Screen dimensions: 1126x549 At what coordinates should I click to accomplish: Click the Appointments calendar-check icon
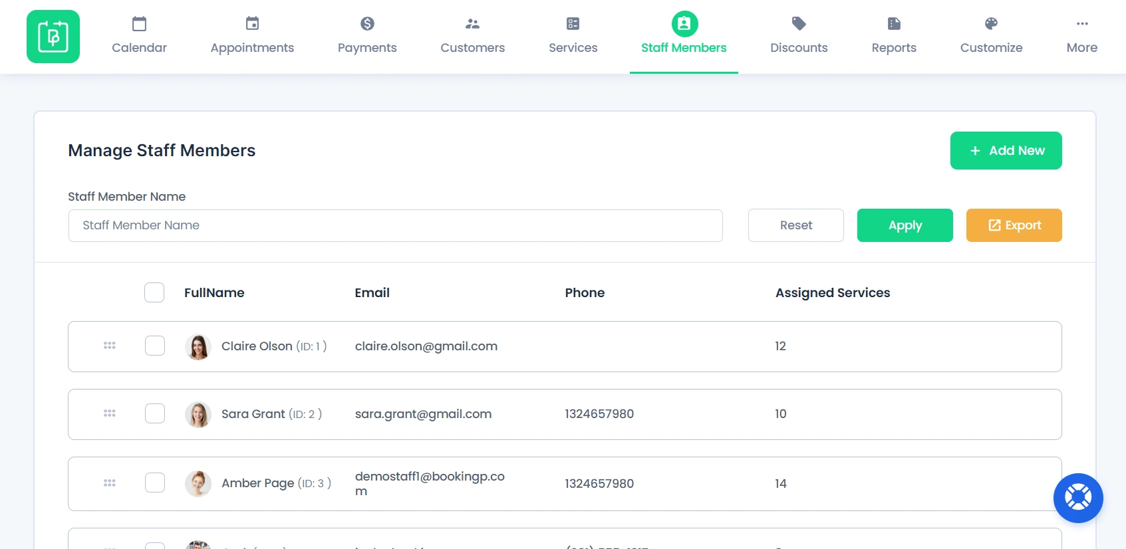pyautogui.click(x=252, y=24)
